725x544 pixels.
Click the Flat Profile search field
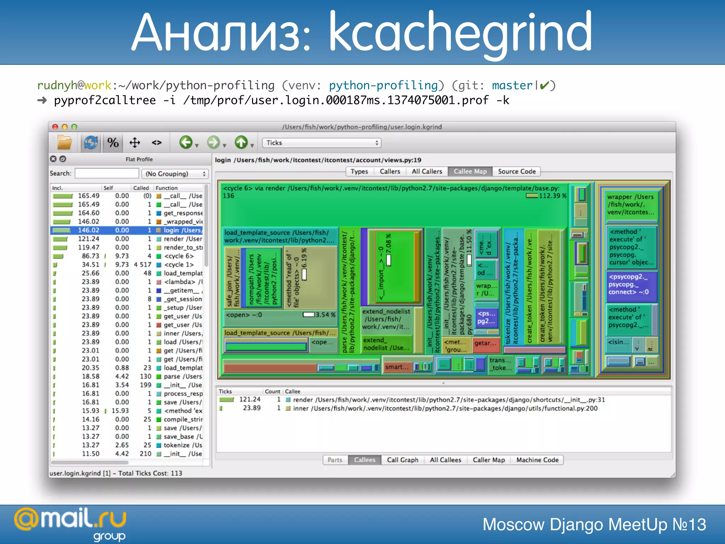coord(107,173)
